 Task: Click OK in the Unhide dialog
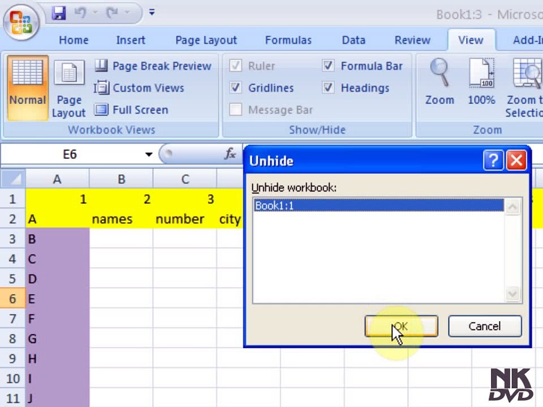tap(402, 326)
